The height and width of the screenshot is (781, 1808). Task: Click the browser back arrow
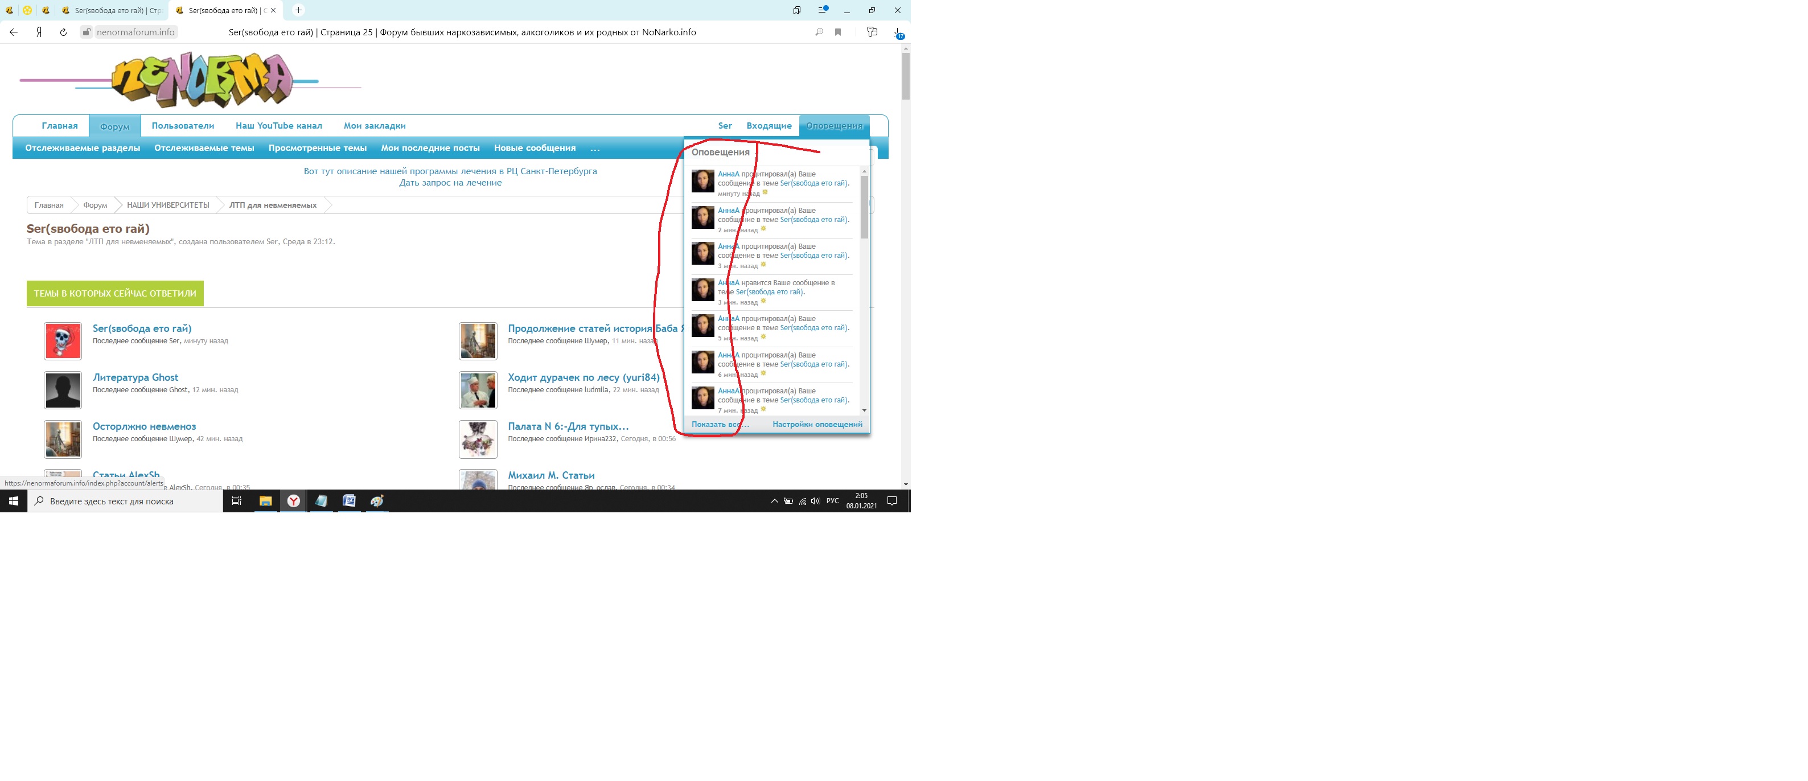13,32
